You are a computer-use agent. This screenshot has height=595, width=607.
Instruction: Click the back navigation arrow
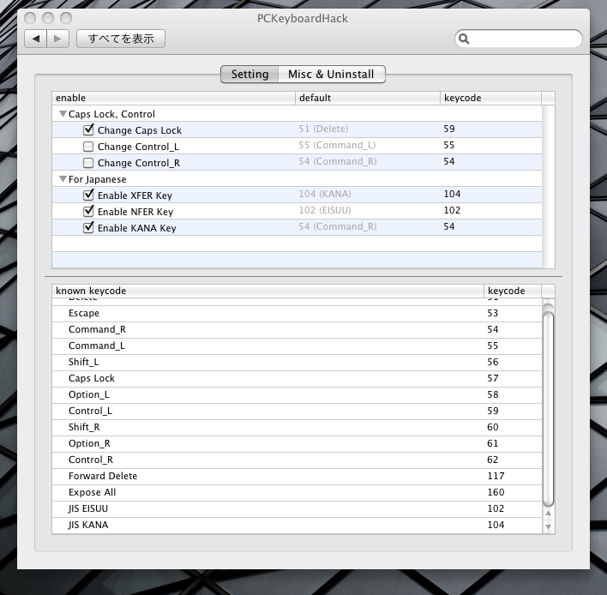[x=37, y=39]
